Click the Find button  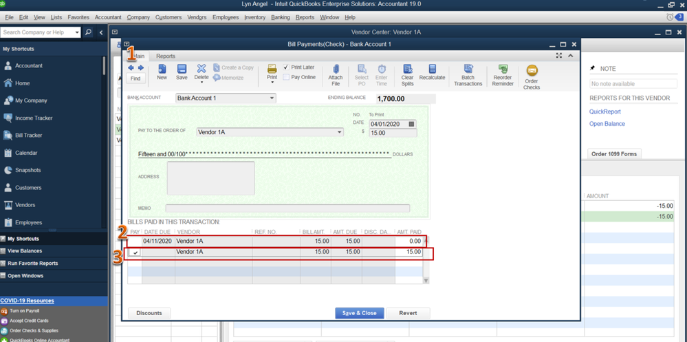pyautogui.click(x=136, y=78)
